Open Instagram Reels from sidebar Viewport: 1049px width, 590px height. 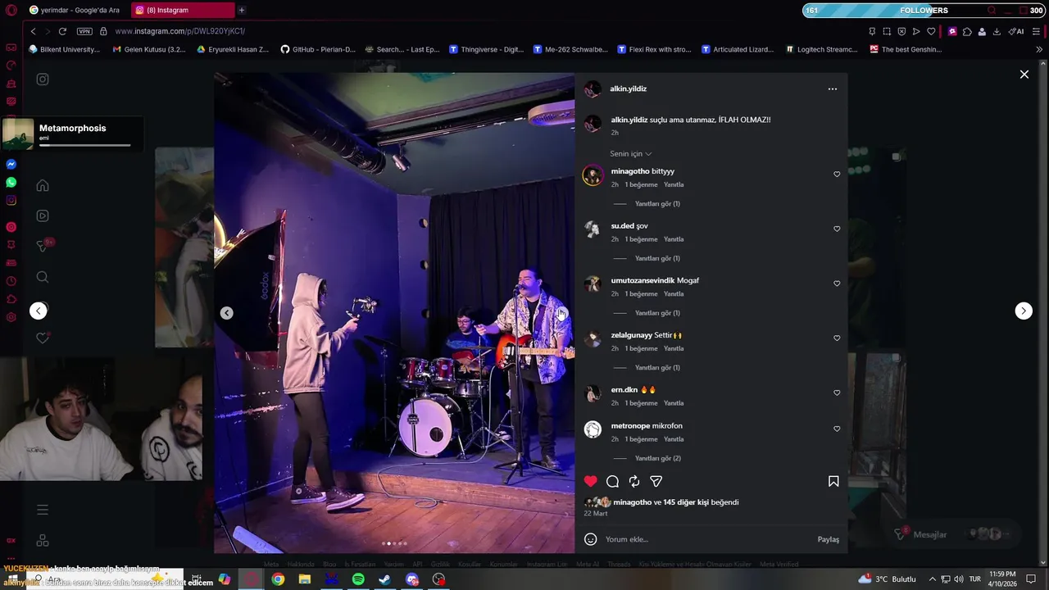(43, 216)
